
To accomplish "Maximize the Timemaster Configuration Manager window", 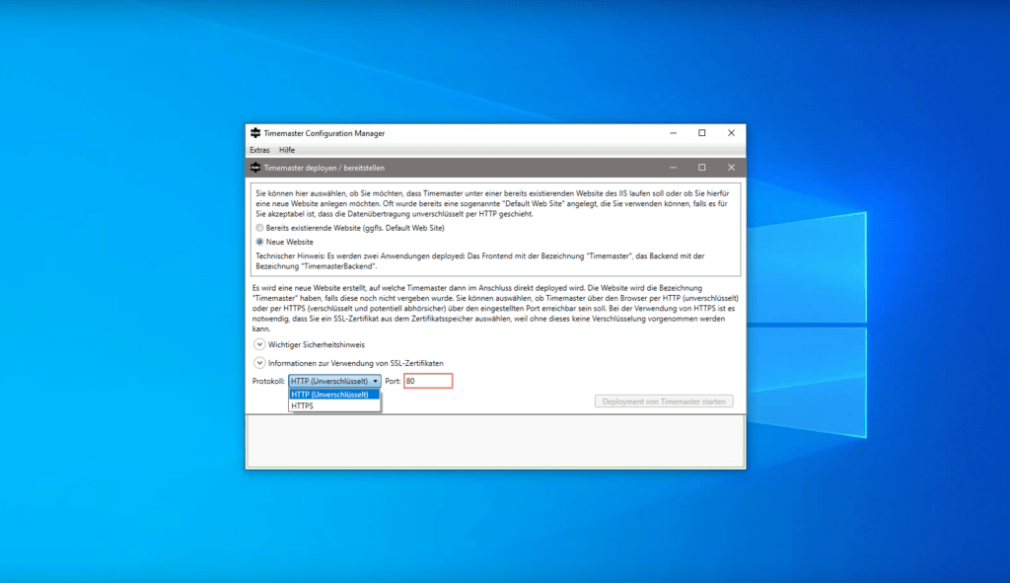I will (702, 133).
